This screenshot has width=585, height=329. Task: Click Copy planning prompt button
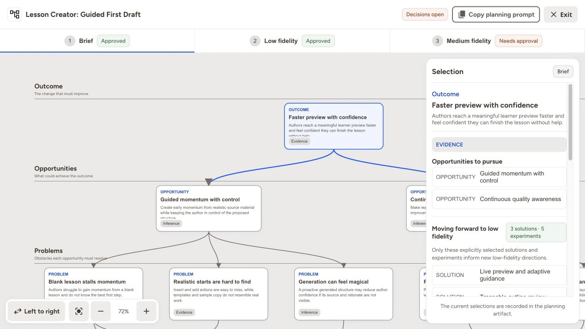pyautogui.click(x=496, y=14)
